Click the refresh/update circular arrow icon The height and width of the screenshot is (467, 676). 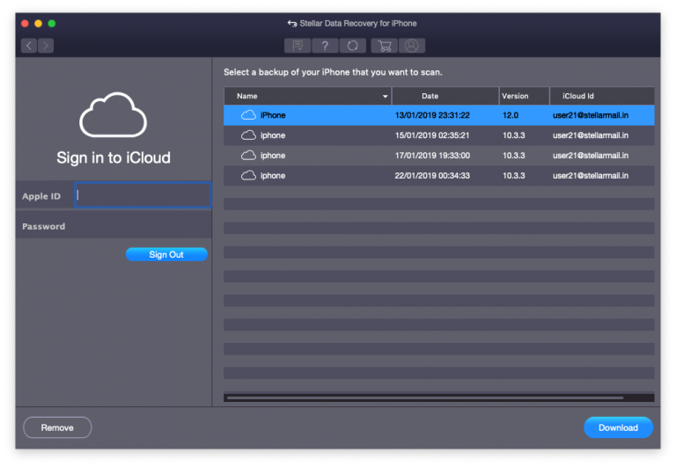pos(353,46)
